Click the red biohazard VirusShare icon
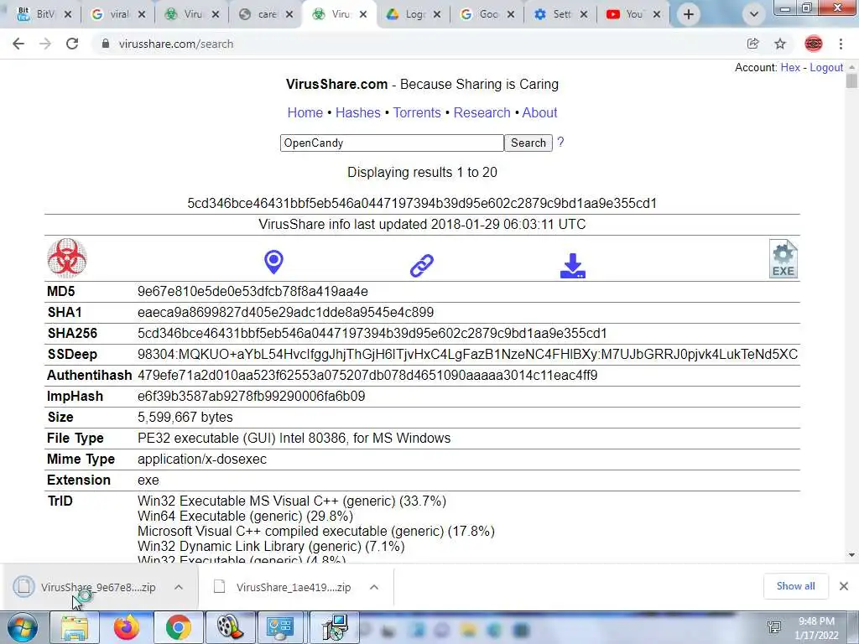 (x=67, y=258)
